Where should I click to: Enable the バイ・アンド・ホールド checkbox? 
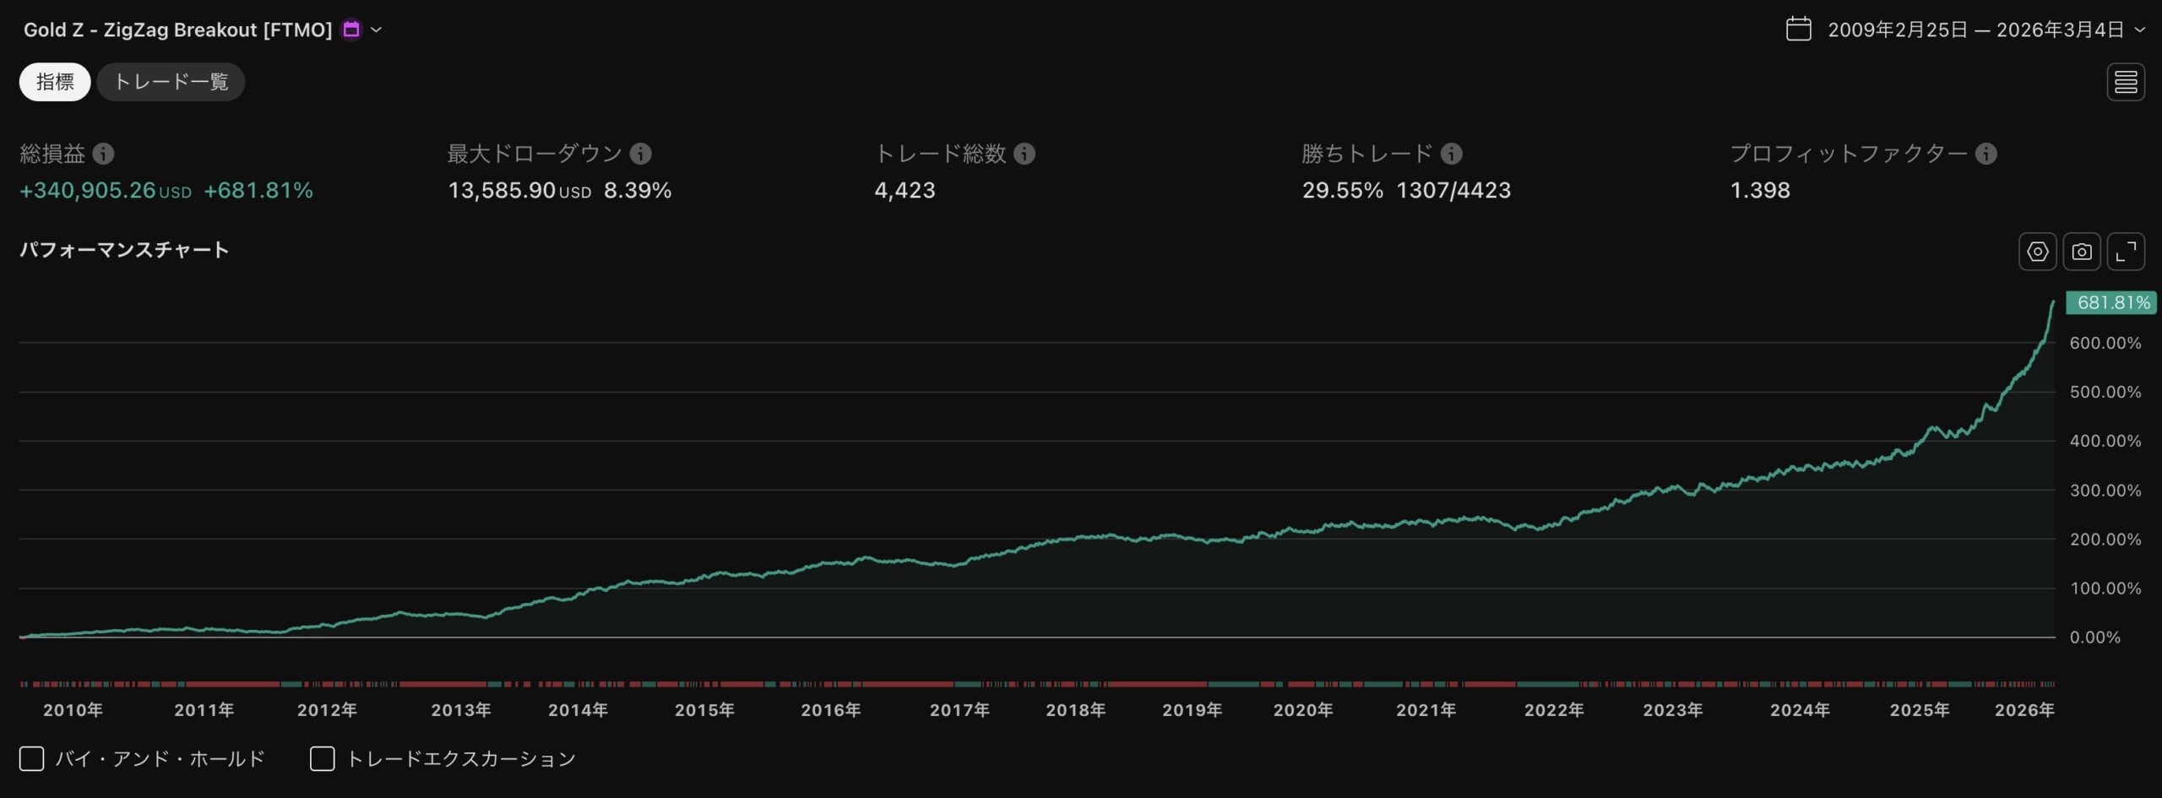[x=31, y=758]
